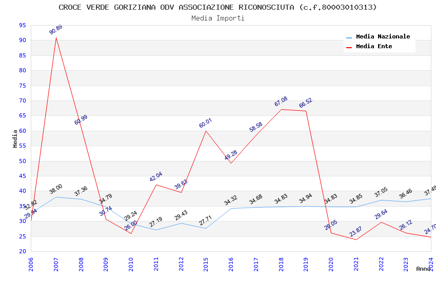Click the data label 60.01

206,123
